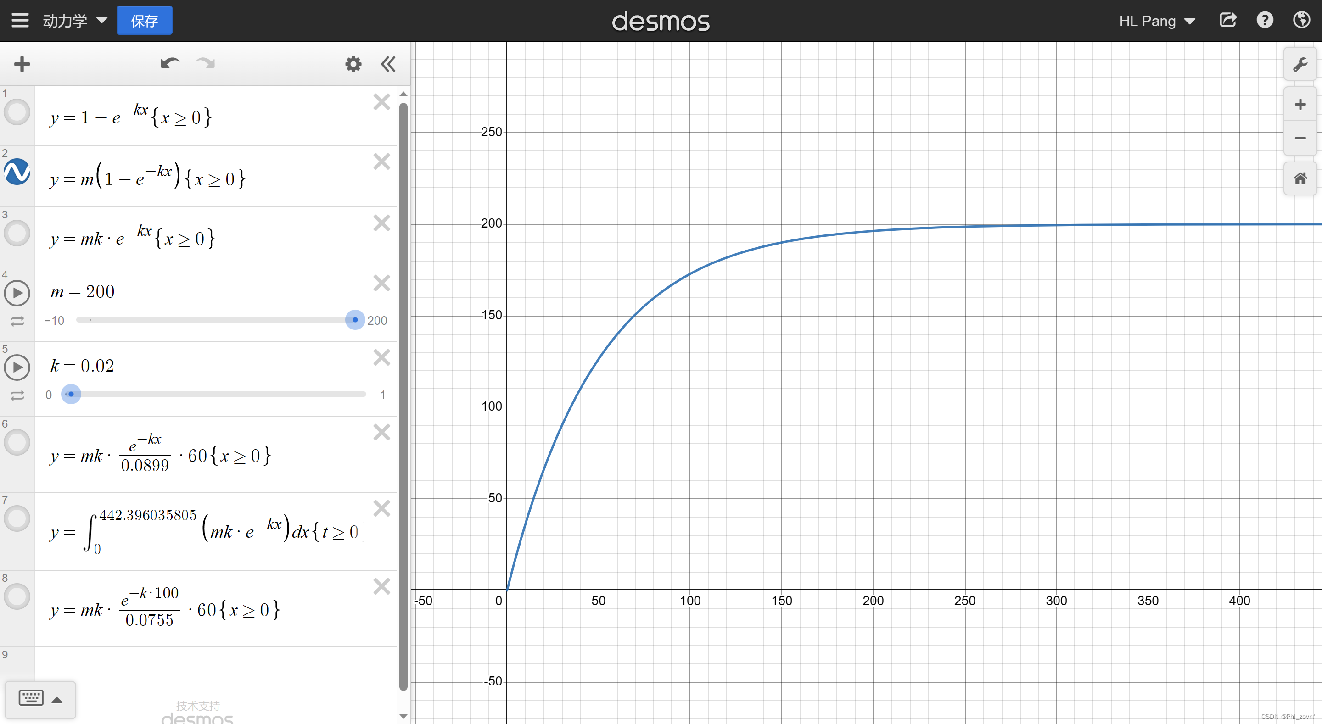Expand the 动力学 graph title dropdown
This screenshot has width=1322, height=724.
[x=75, y=21]
